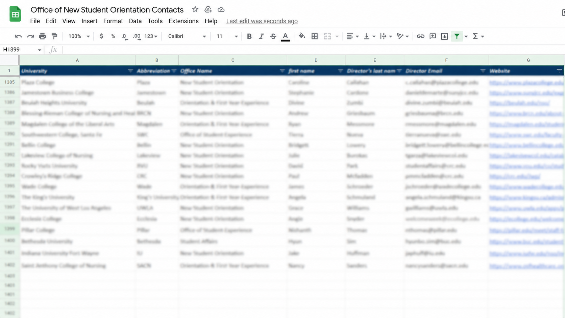Click the document title to rename
Viewport: 565px width, 318px height.
click(x=107, y=9)
